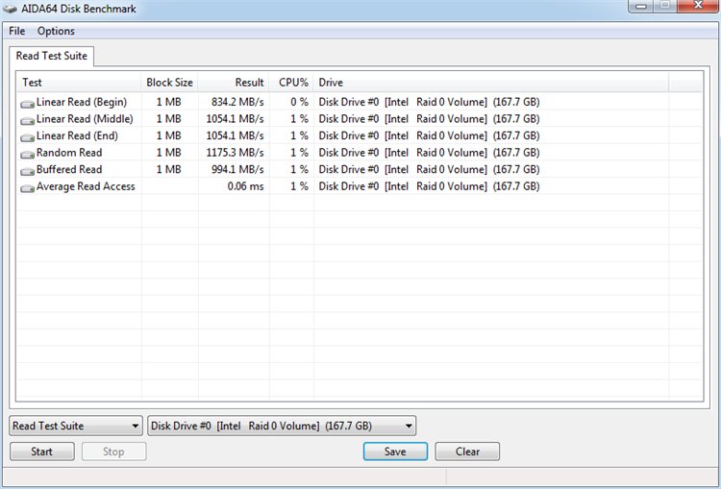The width and height of the screenshot is (721, 489).
Task: Open the Read Test Suite dropdown
Action: pyautogui.click(x=75, y=426)
